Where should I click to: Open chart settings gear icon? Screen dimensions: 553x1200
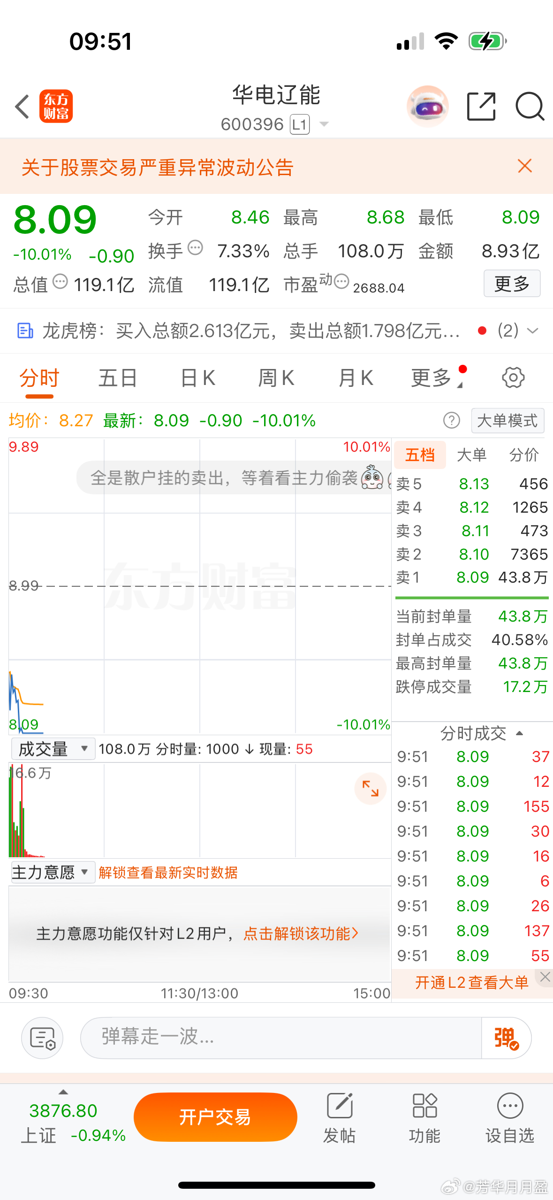pyautogui.click(x=513, y=377)
